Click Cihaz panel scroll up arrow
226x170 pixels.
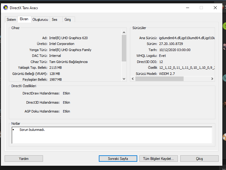tap(124, 32)
